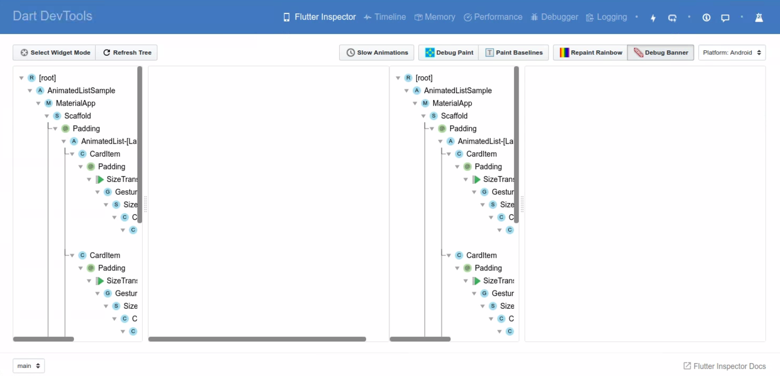Screen dimensions: 780x376
Task: Click the right tree's horizontal scrollbar
Action: click(x=420, y=339)
